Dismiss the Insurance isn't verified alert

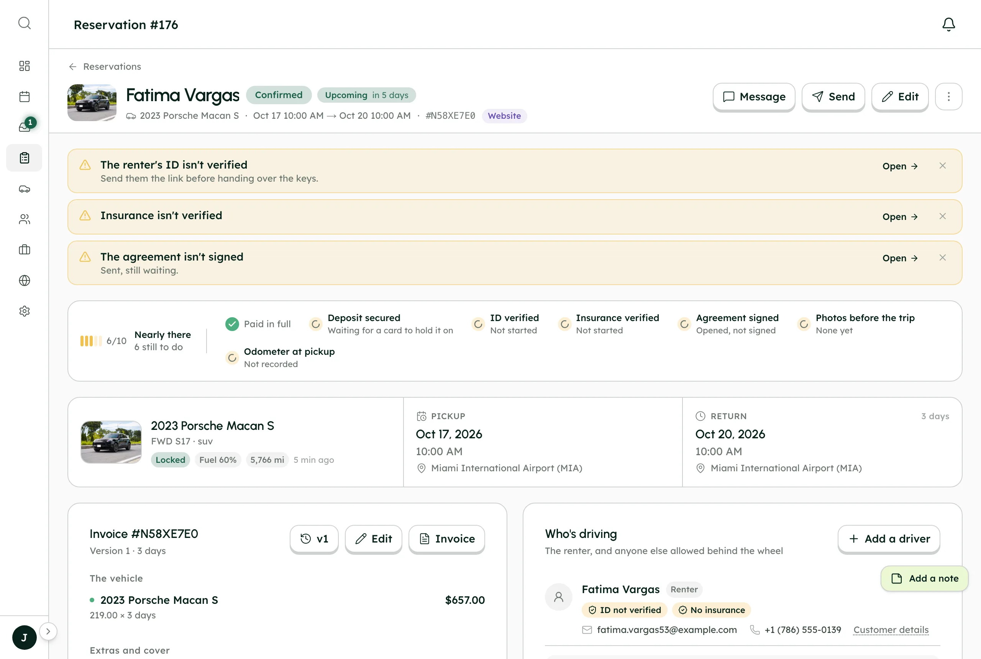tap(942, 216)
